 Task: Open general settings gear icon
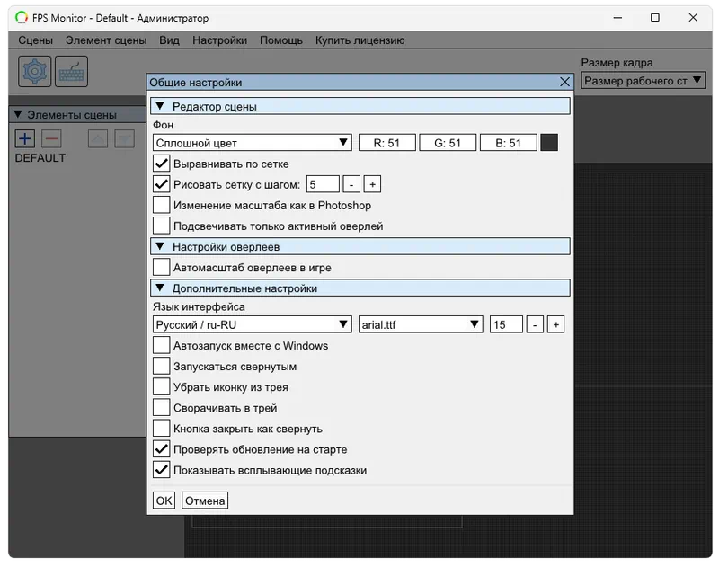[35, 71]
